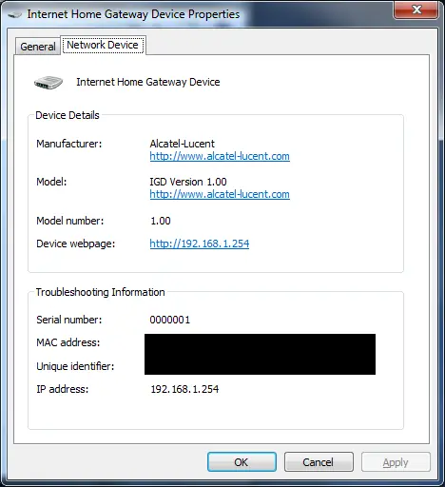
Task: Click the Alcatel-Lucent manufacturer name
Action: tap(183, 144)
